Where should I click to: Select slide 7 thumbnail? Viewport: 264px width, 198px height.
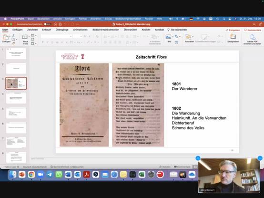[x=16, y=143]
